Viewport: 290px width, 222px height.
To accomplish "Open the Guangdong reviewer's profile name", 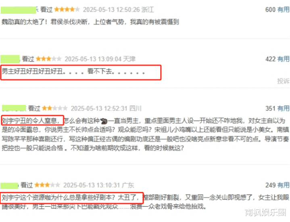I will (9, 185).
